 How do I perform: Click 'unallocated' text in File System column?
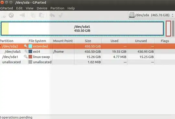click(42, 62)
